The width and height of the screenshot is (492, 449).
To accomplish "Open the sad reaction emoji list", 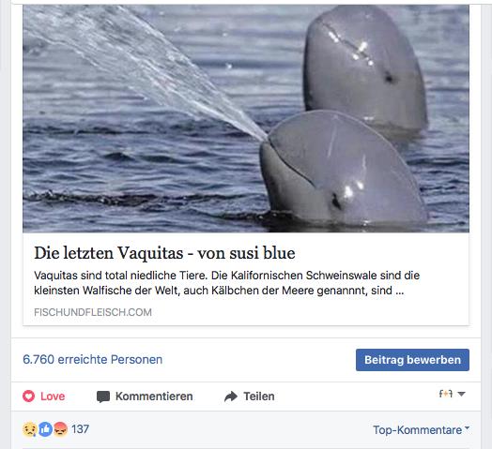I will (x=29, y=429).
